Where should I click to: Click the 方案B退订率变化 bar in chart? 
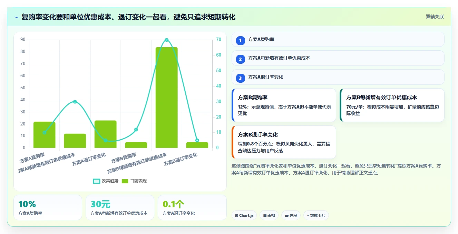[197, 145]
